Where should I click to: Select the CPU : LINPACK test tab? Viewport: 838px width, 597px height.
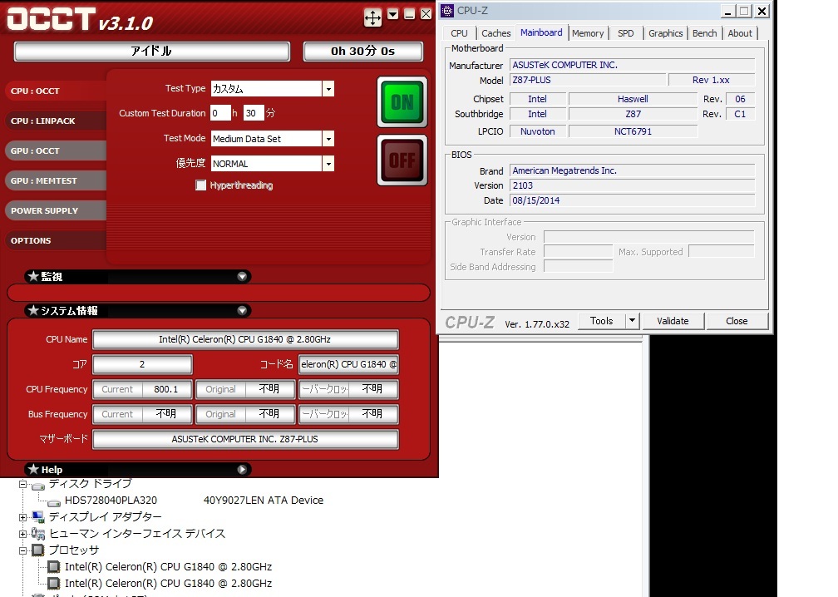click(x=56, y=121)
